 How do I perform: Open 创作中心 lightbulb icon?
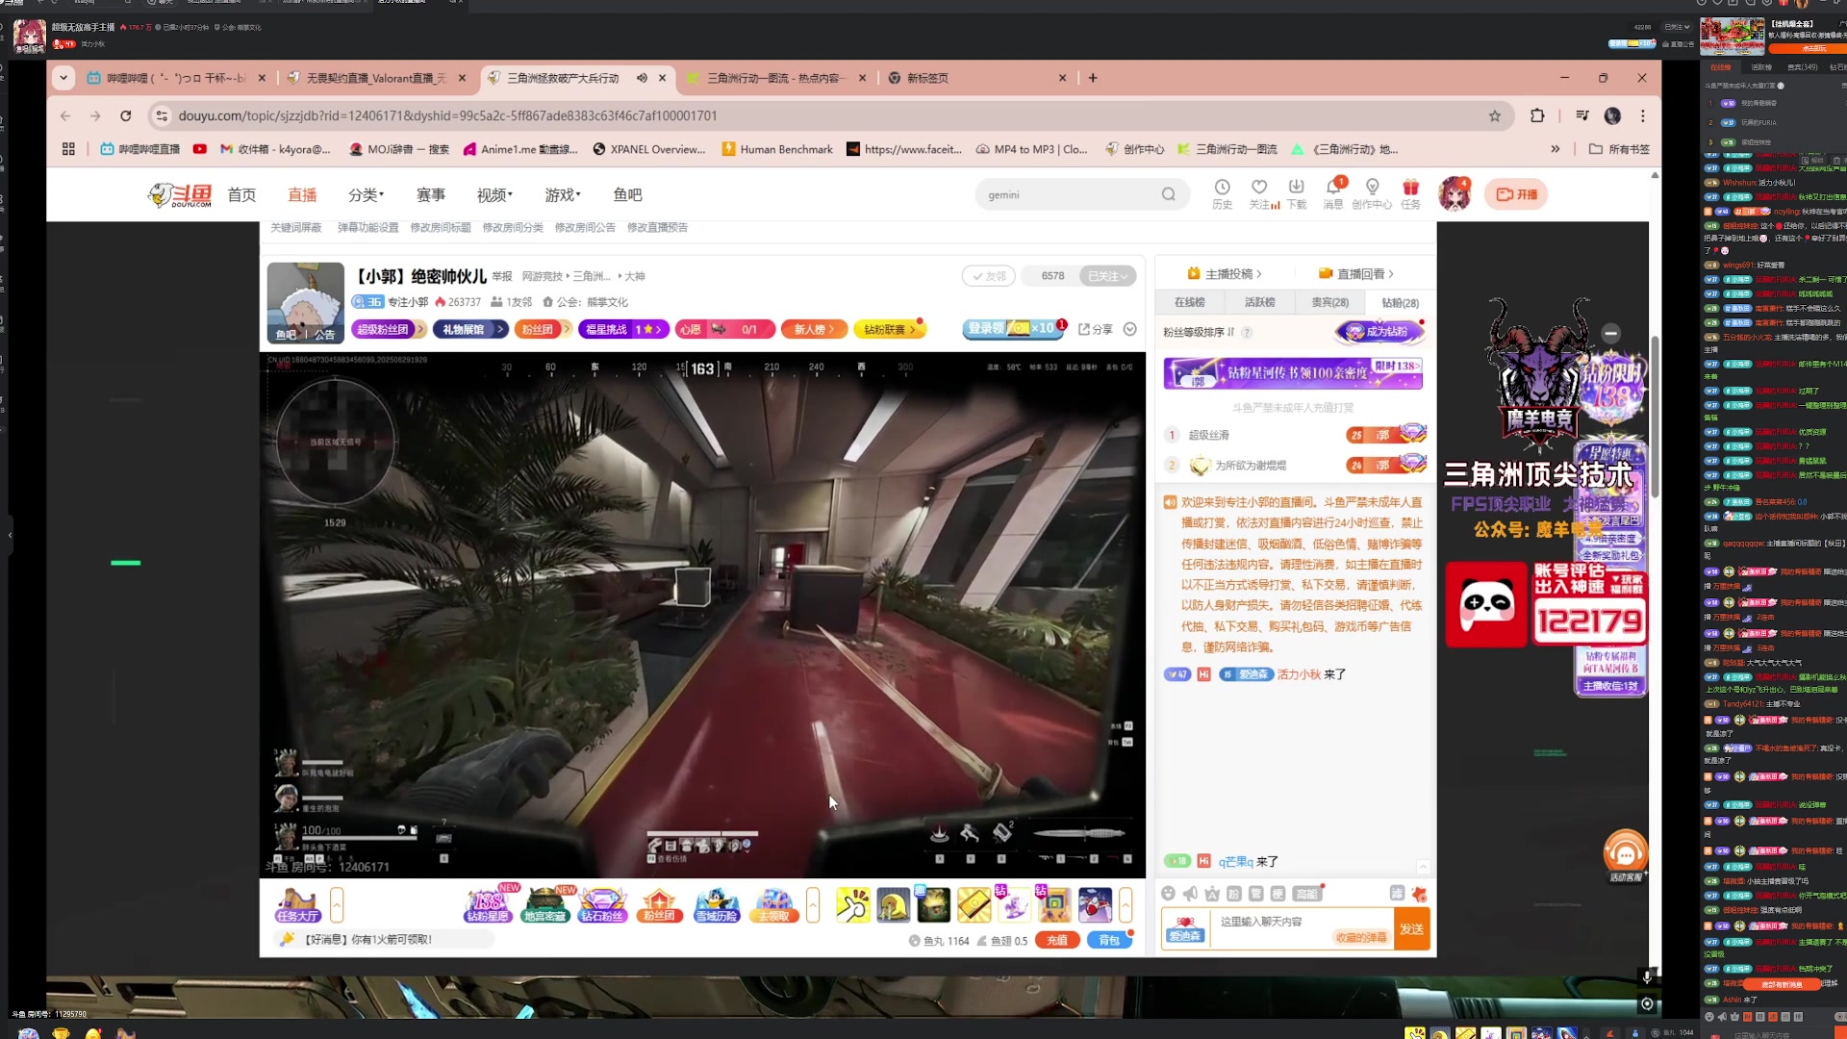point(1372,193)
